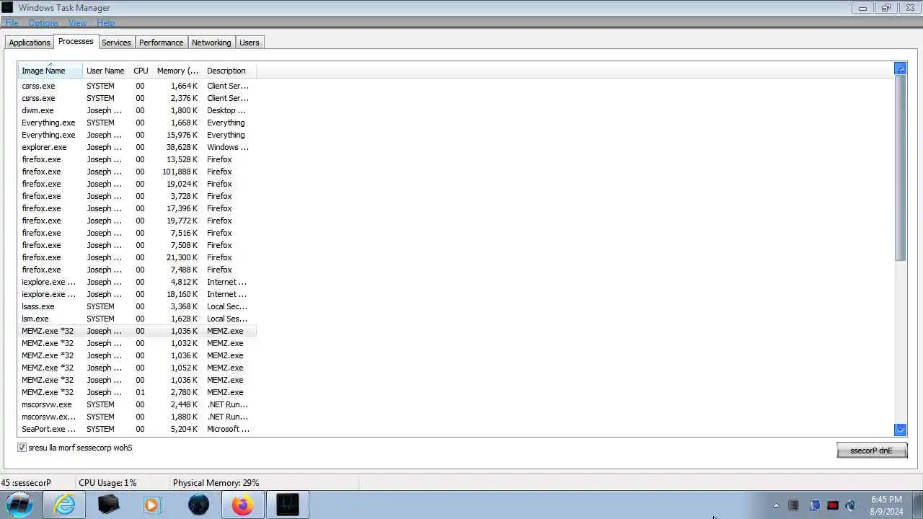Click the network icon in the system tray
Viewport: 923px width, 519px height.
[814, 505]
